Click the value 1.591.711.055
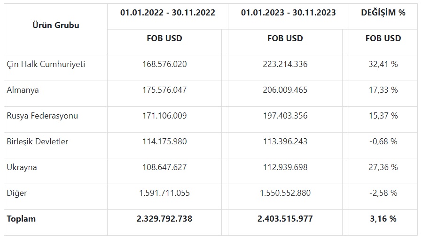Viewport: 422px width, 238px height. click(x=164, y=193)
